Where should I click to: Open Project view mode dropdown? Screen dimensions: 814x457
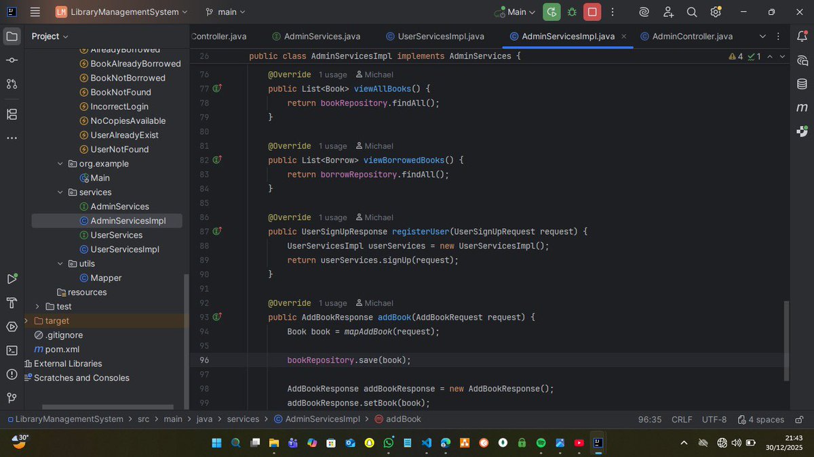click(50, 37)
